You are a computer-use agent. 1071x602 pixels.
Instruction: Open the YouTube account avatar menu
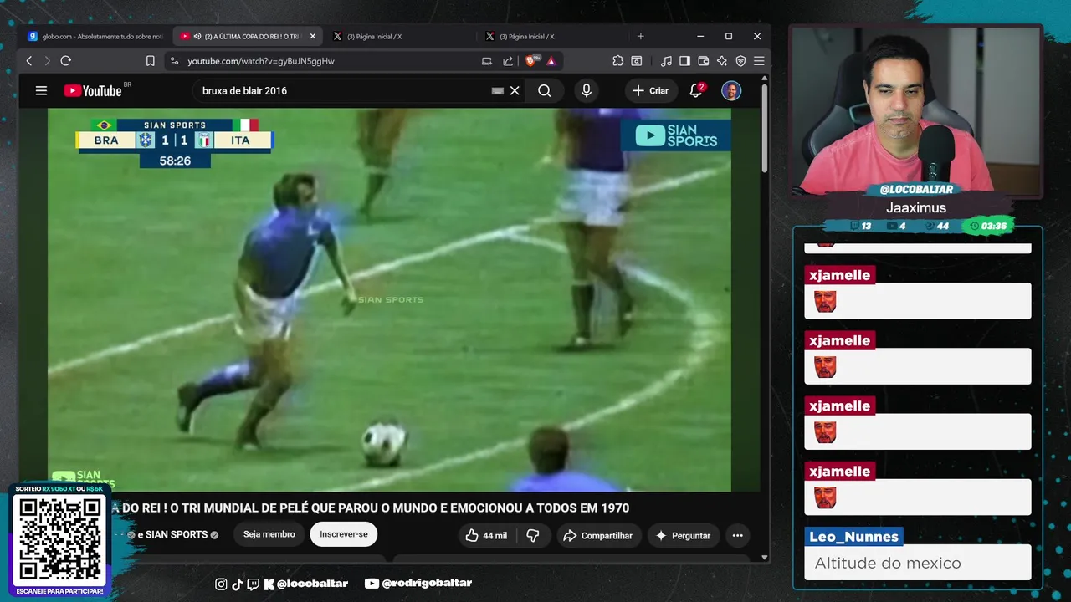coord(731,90)
